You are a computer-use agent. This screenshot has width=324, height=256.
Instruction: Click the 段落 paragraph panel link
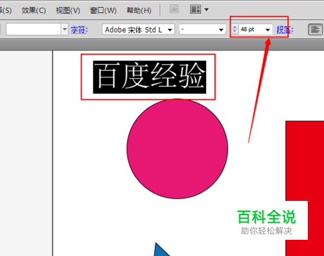point(284,30)
